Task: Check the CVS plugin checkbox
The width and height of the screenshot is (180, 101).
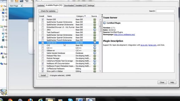Action: pyautogui.click(x=43, y=45)
